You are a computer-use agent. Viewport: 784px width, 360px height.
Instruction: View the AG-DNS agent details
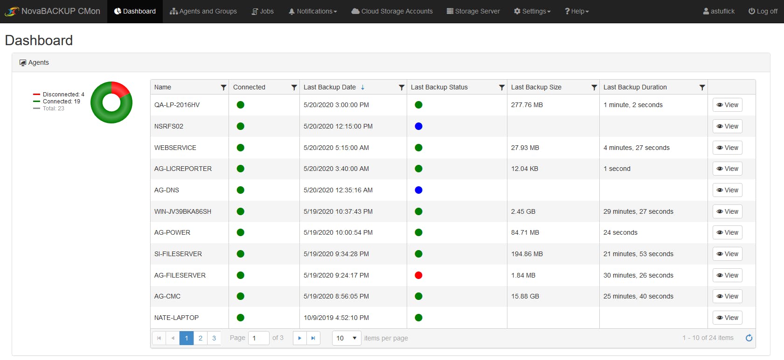pyautogui.click(x=727, y=190)
